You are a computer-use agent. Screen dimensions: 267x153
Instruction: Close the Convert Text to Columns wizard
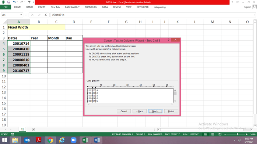pyautogui.click(x=176, y=40)
